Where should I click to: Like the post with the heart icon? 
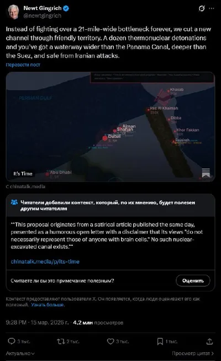[x=110, y=341]
